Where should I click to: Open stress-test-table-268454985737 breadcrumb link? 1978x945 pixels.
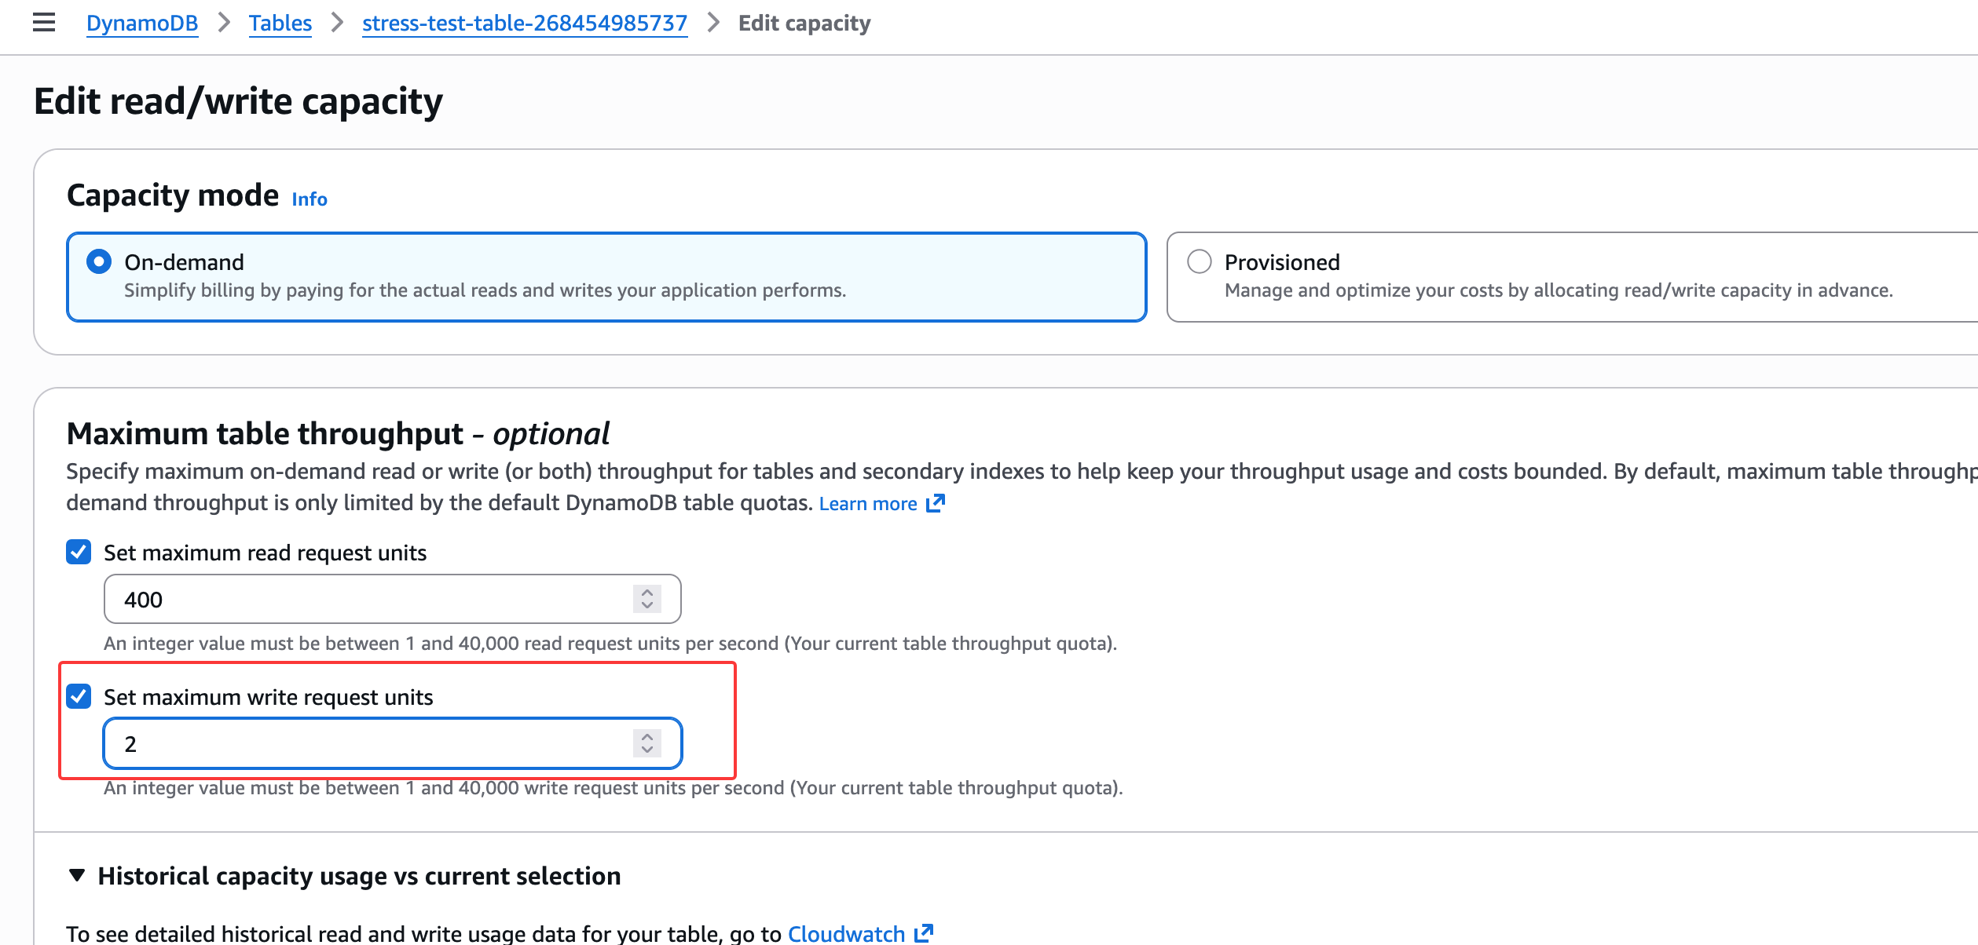tap(525, 24)
